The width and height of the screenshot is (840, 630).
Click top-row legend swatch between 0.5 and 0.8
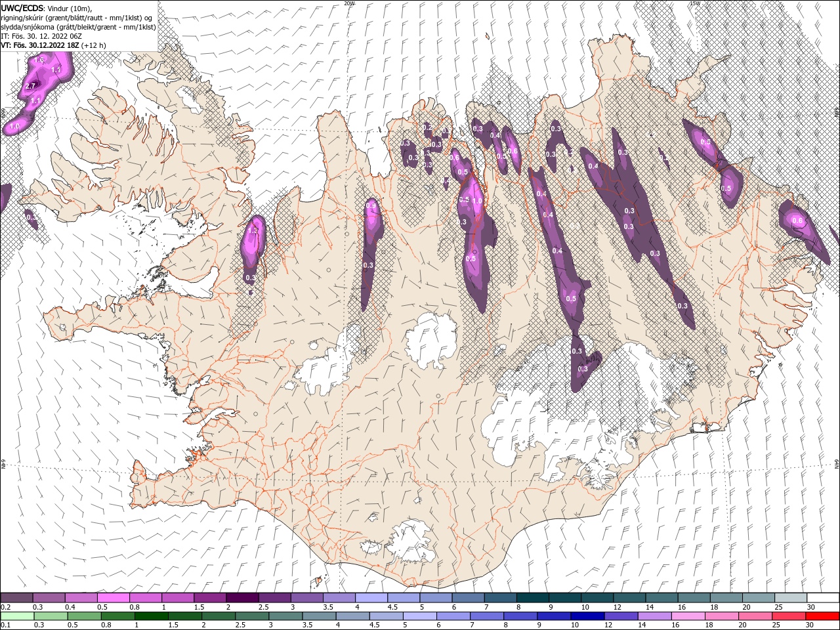113,597
